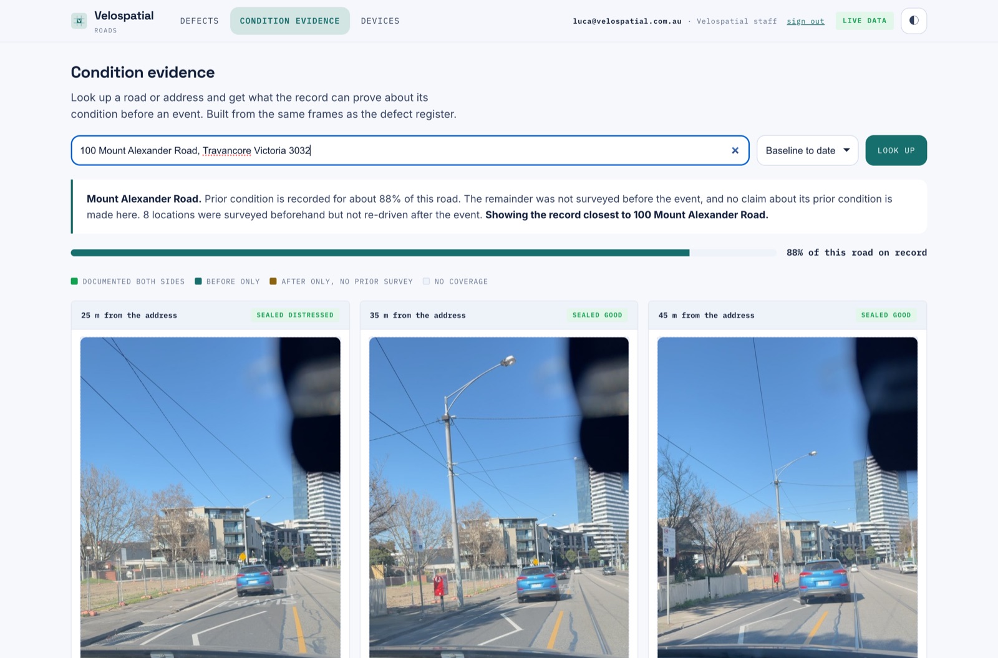
Task: Click the bold 'Mount Alexander Road.' summary text
Action: click(x=144, y=199)
